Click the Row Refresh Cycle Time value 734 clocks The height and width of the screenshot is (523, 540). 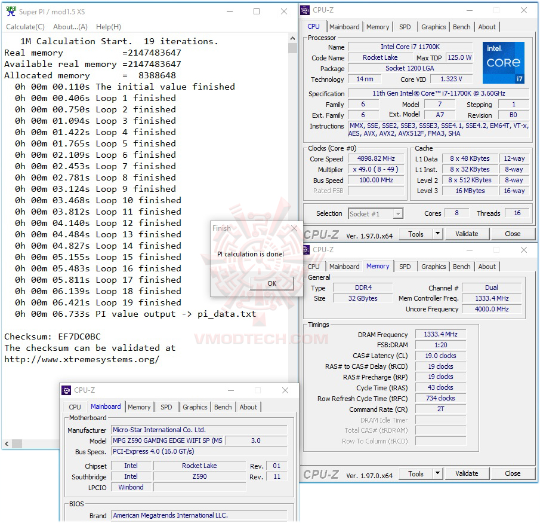[440, 398]
